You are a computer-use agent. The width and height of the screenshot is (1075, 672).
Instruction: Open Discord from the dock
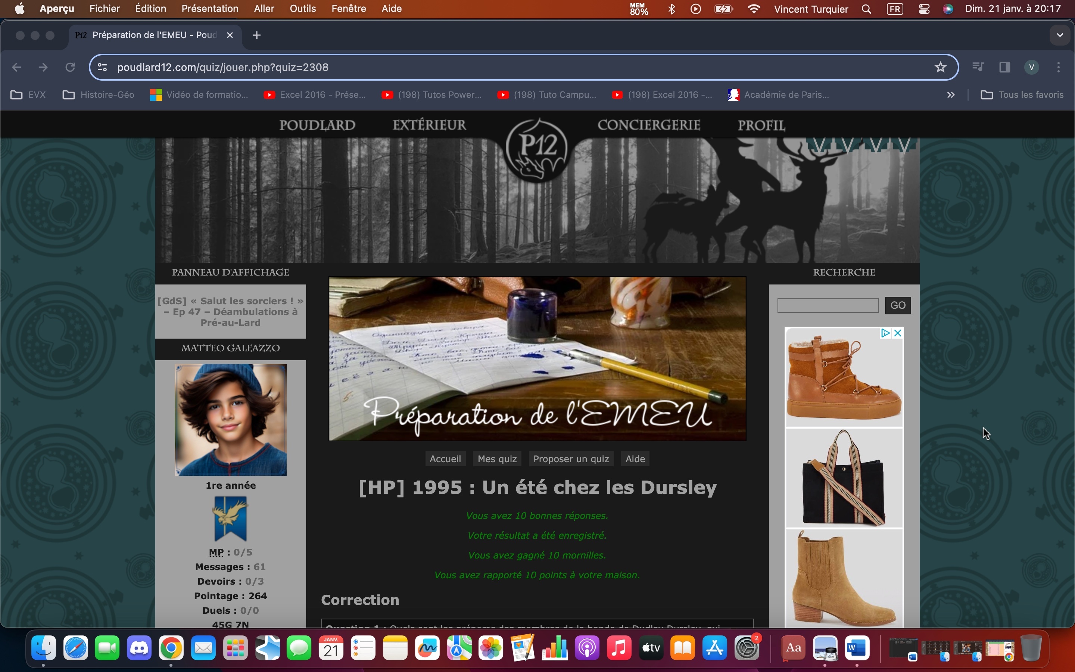(x=139, y=648)
